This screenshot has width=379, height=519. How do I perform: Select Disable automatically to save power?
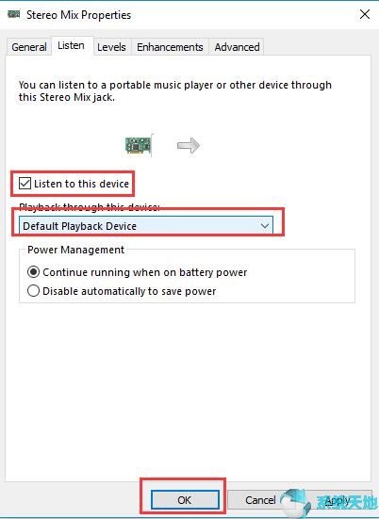[33, 291]
